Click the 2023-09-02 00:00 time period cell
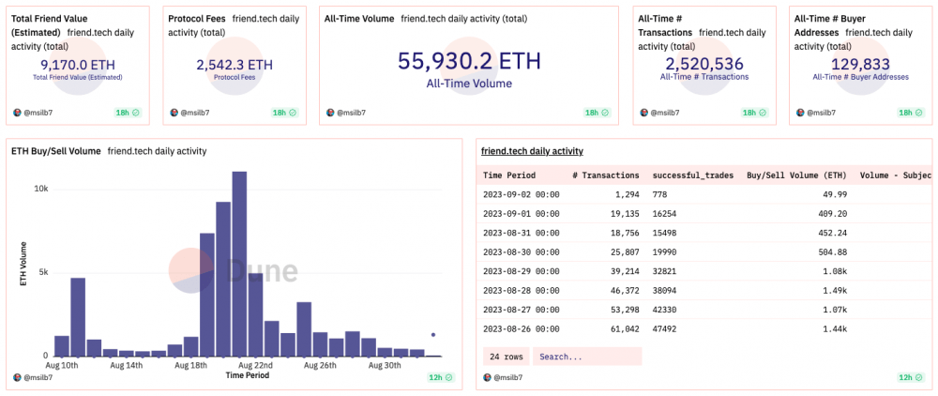Image resolution: width=938 pixels, height=396 pixels. [521, 194]
